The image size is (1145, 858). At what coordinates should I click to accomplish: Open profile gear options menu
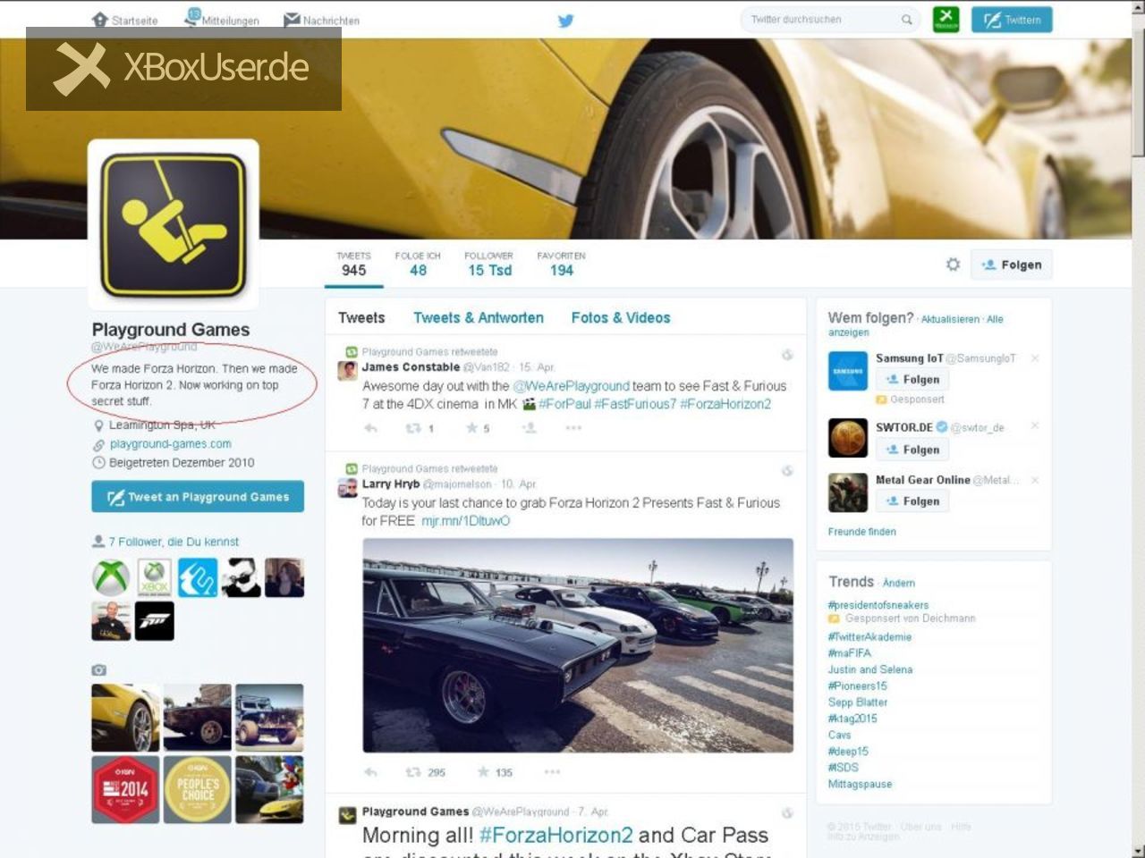point(953,265)
